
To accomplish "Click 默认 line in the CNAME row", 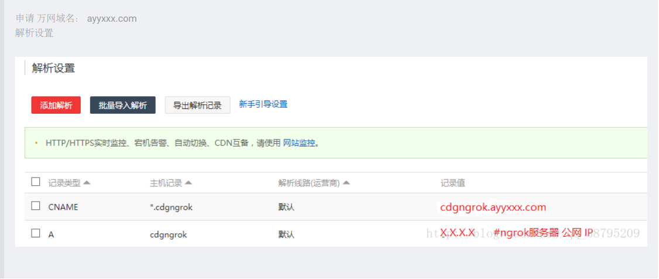I will pos(286,207).
